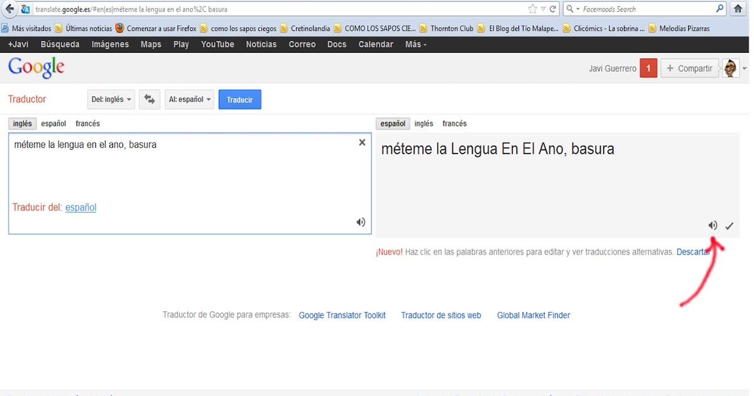Open El Blog del Tío Malape... bookmark
The height and width of the screenshot is (396, 754).
tap(518, 28)
